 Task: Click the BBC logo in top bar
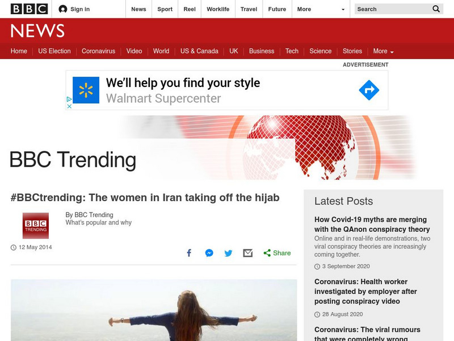click(x=29, y=9)
